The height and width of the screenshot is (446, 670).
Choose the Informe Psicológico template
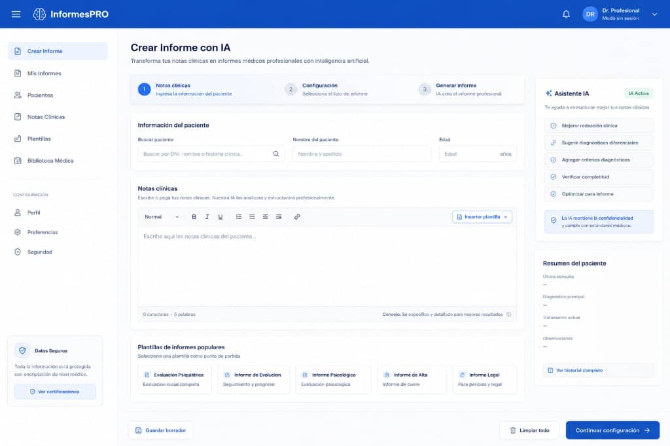click(333, 379)
